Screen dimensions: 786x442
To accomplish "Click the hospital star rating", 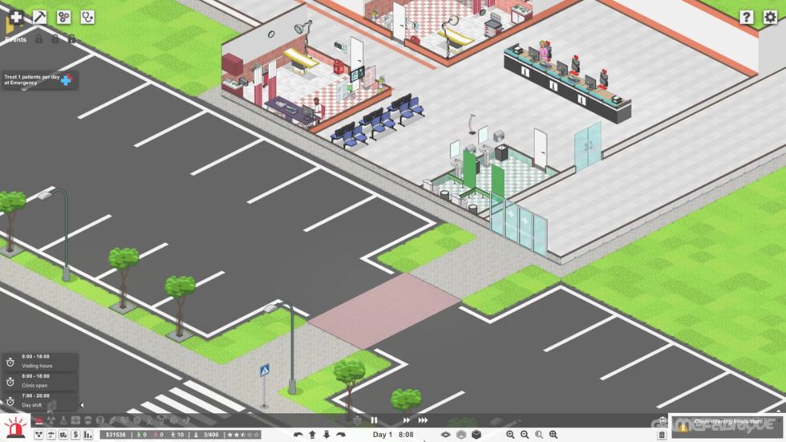I will [x=243, y=435].
